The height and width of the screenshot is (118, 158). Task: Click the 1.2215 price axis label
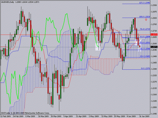tap(154, 88)
